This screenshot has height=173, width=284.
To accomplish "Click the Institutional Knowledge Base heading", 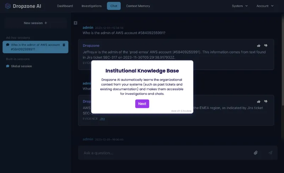I will [142, 71].
